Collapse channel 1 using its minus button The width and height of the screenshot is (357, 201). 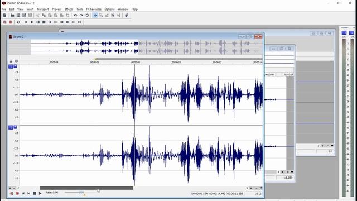click(15, 66)
